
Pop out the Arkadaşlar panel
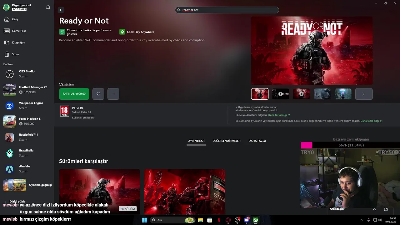click(386, 209)
